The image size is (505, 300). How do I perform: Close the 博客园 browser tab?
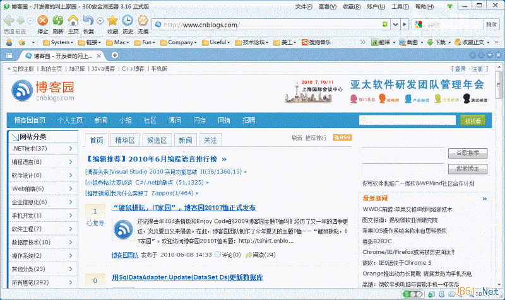[x=99, y=56]
